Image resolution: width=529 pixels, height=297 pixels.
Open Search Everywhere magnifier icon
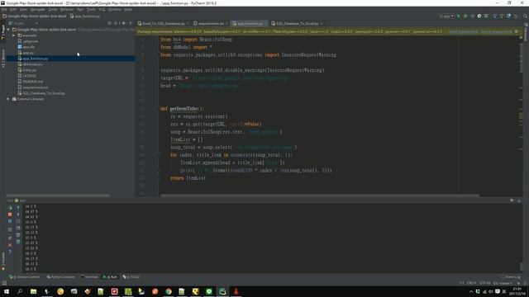(526, 16)
